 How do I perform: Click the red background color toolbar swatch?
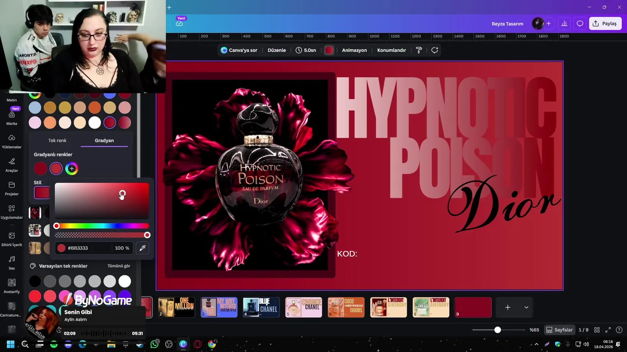coord(329,50)
